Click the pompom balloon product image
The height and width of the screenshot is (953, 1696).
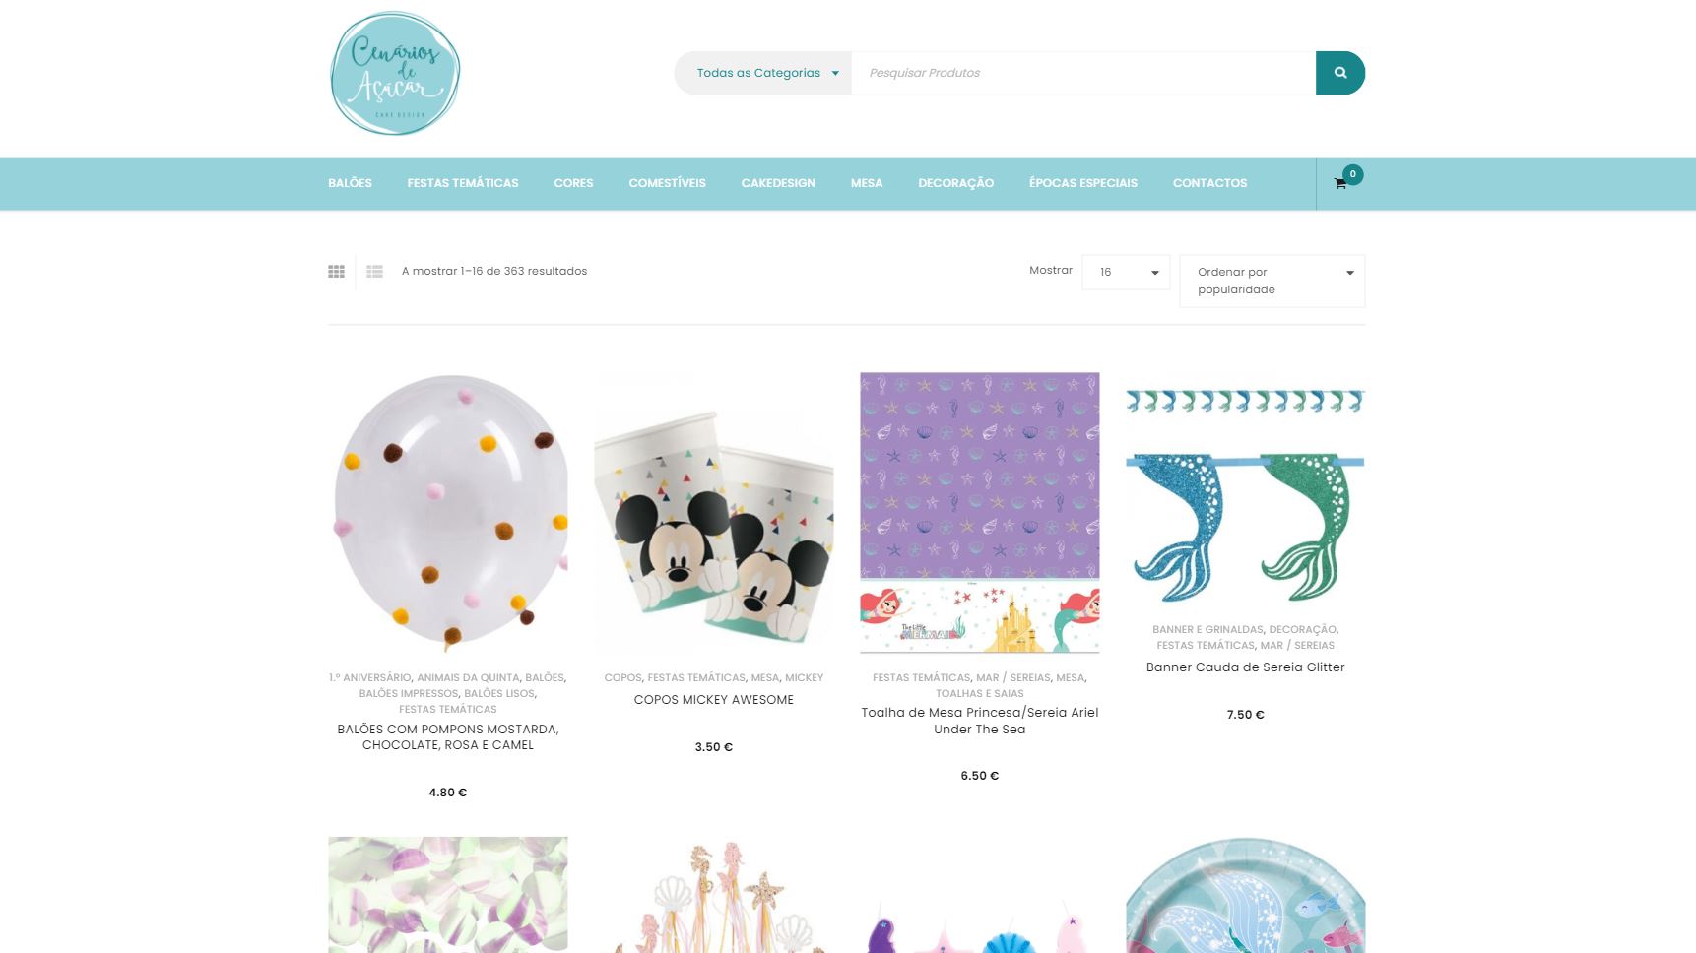pyautogui.click(x=448, y=512)
